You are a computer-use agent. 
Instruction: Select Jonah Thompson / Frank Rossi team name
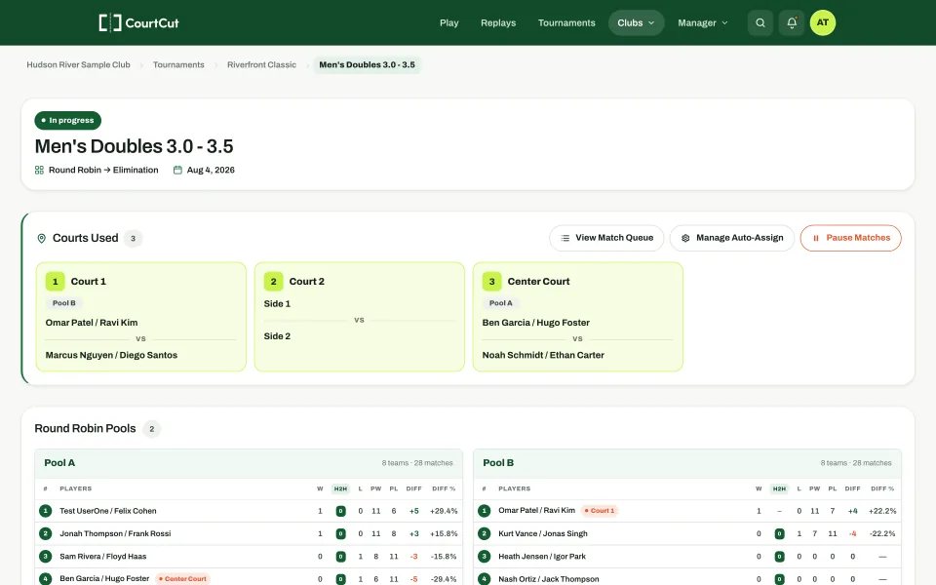pos(115,533)
